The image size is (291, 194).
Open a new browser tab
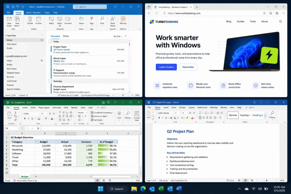coord(197,7)
